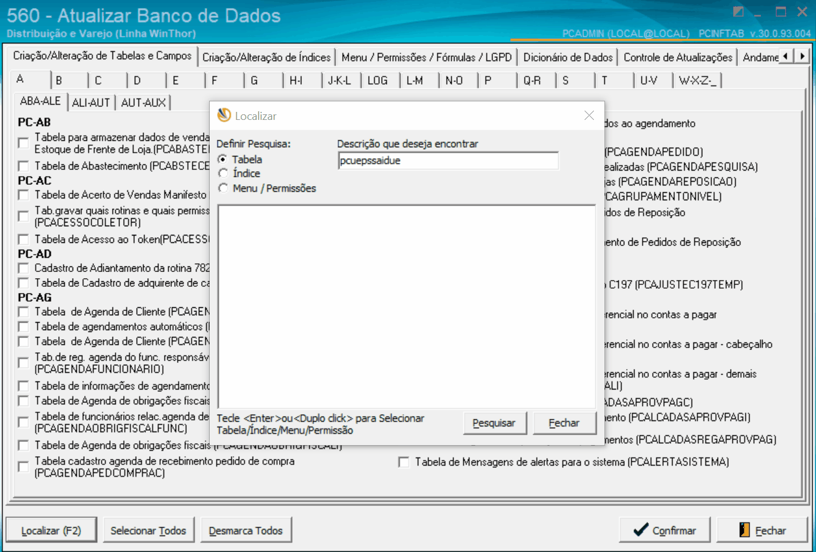Screen dimensions: 816x552
Task: Select letter tab B
Action: point(69,80)
